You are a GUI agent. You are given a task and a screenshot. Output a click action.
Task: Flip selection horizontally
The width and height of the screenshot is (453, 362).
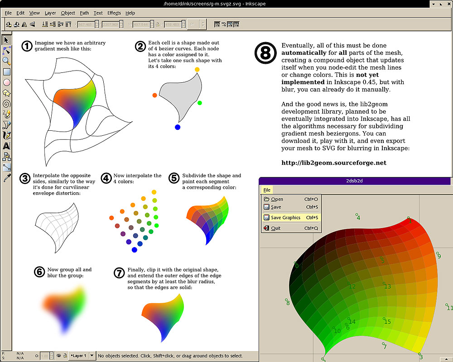point(24,24)
